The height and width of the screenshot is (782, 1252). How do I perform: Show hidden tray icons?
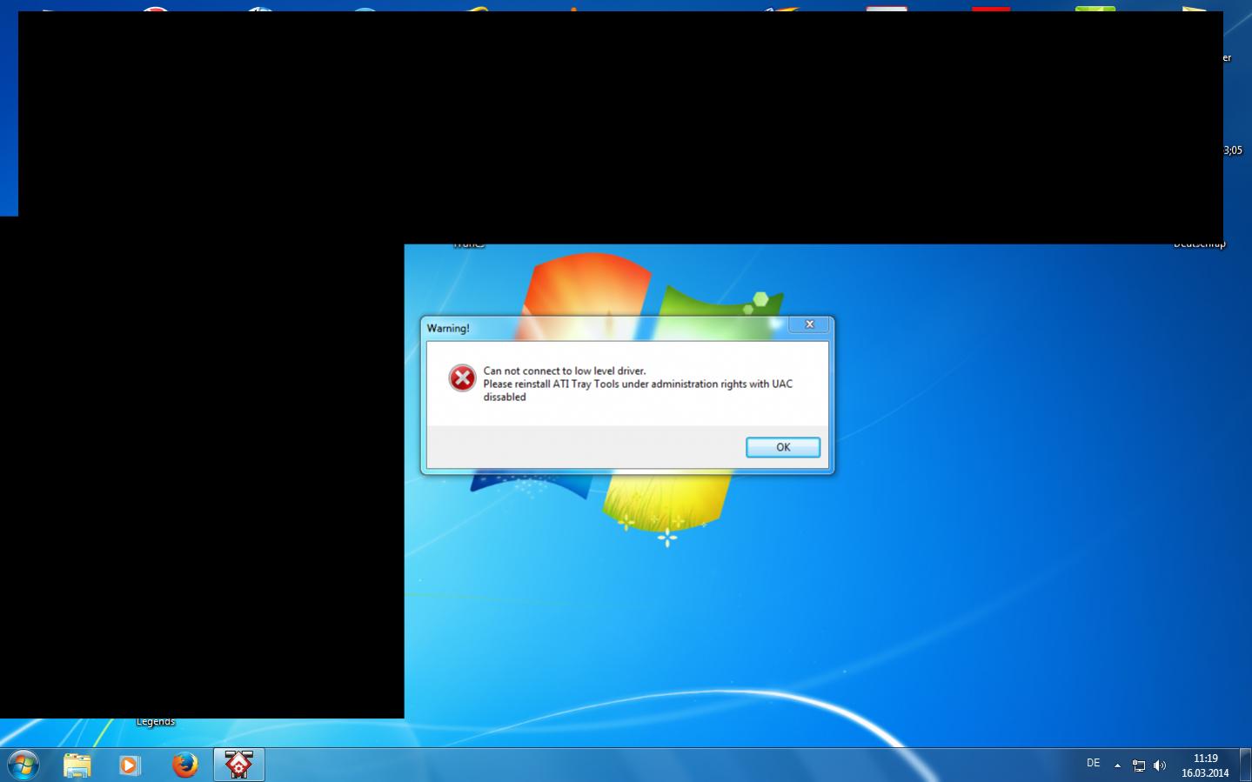tap(1117, 765)
